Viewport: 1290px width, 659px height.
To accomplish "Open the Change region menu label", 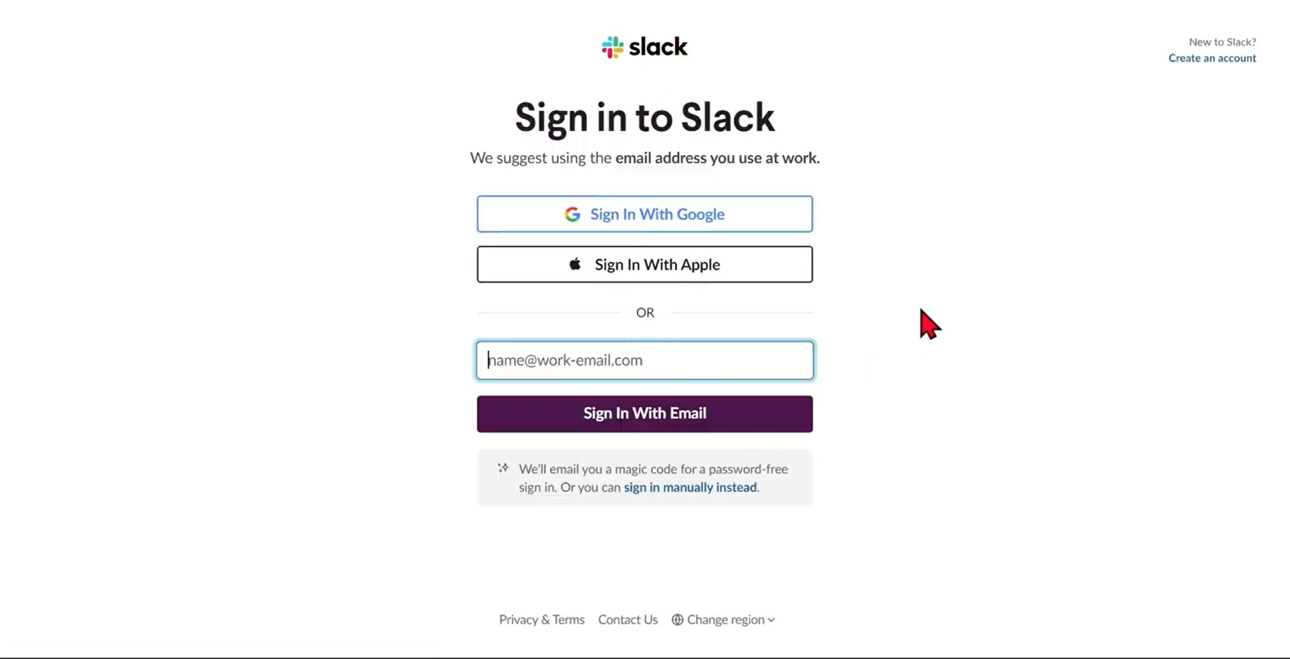I will click(725, 619).
